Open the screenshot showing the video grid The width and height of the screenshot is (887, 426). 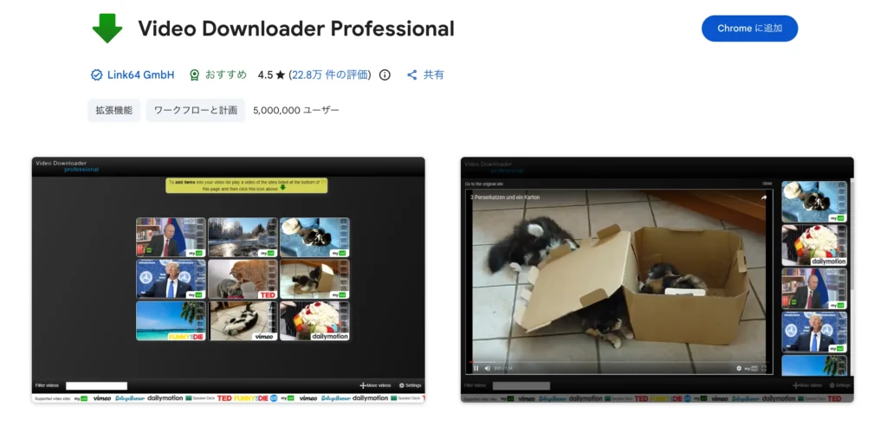pos(228,280)
